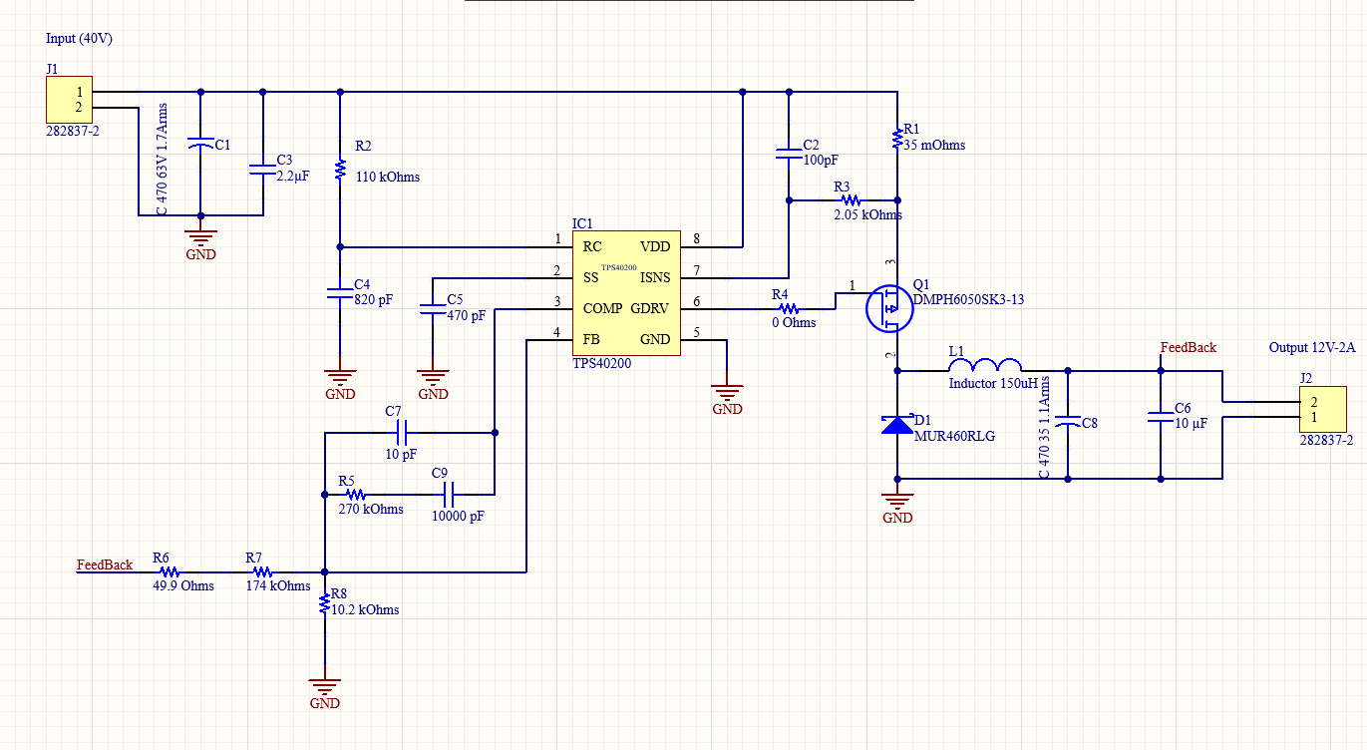Select the "2.05 kOhms" value text

867,214
